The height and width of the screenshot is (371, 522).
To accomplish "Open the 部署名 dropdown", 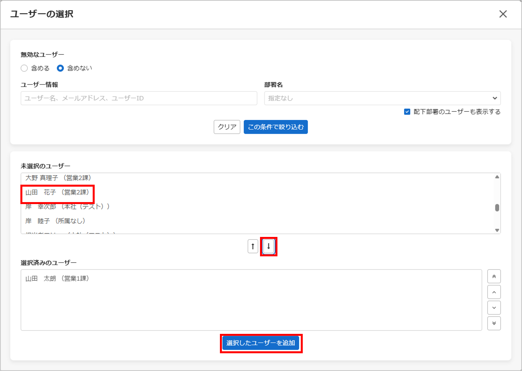I will click(382, 98).
